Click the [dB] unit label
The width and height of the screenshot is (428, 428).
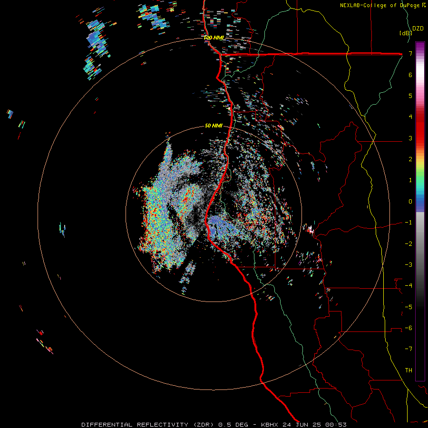click(406, 33)
